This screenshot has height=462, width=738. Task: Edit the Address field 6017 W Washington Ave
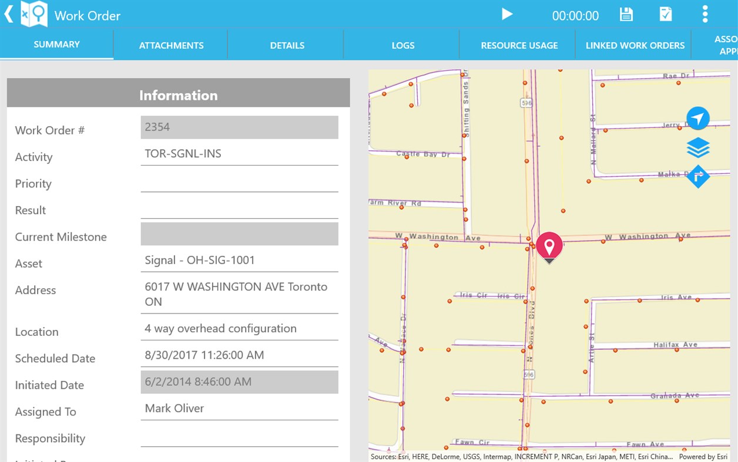coord(240,295)
